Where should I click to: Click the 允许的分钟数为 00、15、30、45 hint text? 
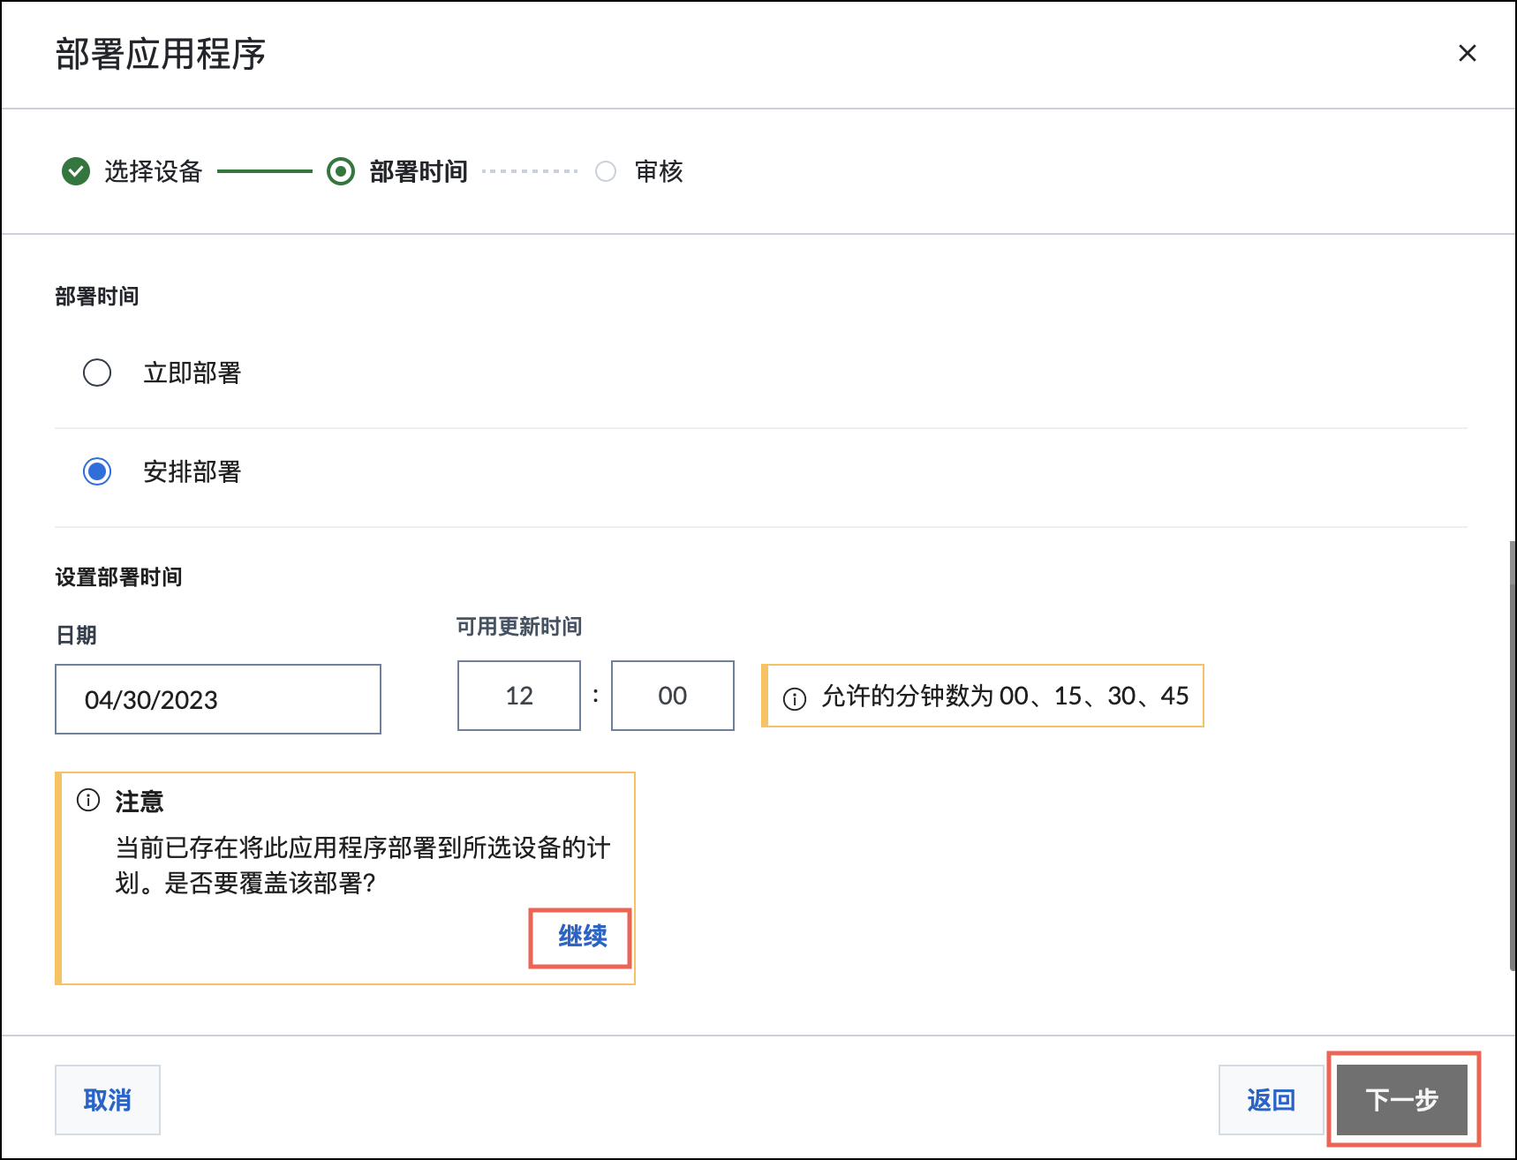1005,696
